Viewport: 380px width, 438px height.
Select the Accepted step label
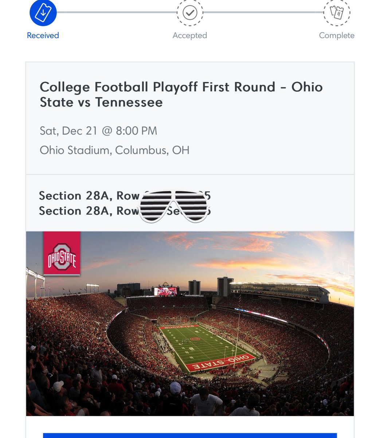[x=190, y=35]
